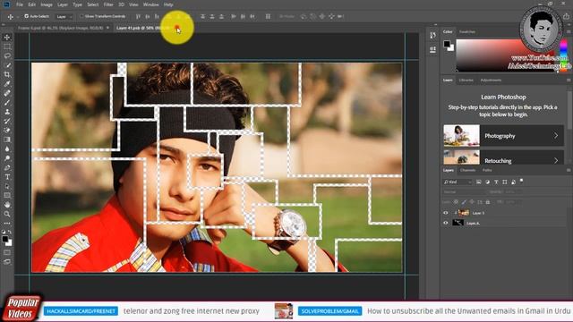
Task: Select the Horizontal Type tool
Action: (x=7, y=177)
